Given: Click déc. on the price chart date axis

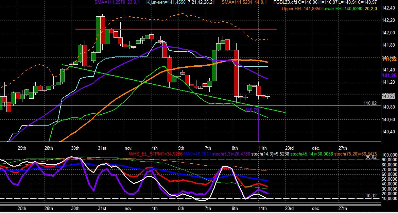Looking at the screenshot, I should 316,148.
